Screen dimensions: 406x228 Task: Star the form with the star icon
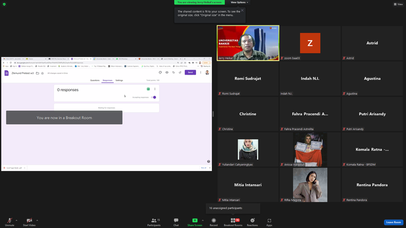point(43,73)
